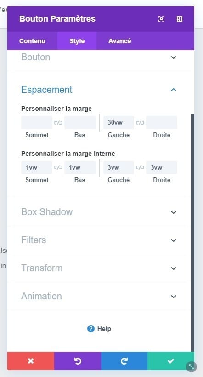
Task: Expand the Bouton section
Action: click(x=174, y=57)
